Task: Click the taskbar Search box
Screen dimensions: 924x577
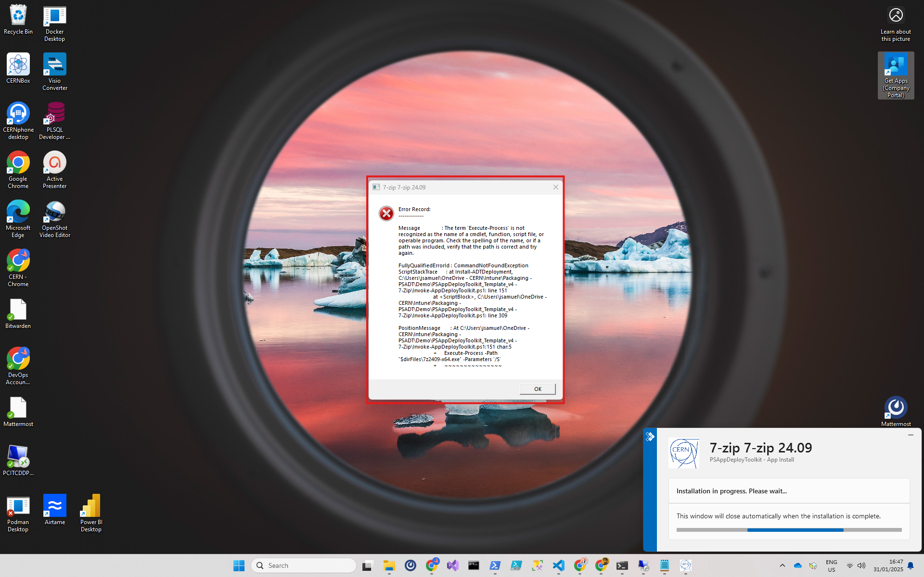Action: [304, 565]
